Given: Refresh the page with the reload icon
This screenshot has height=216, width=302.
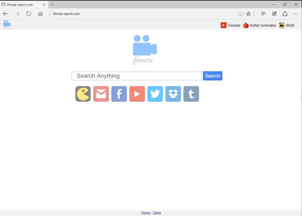Looking at the screenshot, I should 29,14.
